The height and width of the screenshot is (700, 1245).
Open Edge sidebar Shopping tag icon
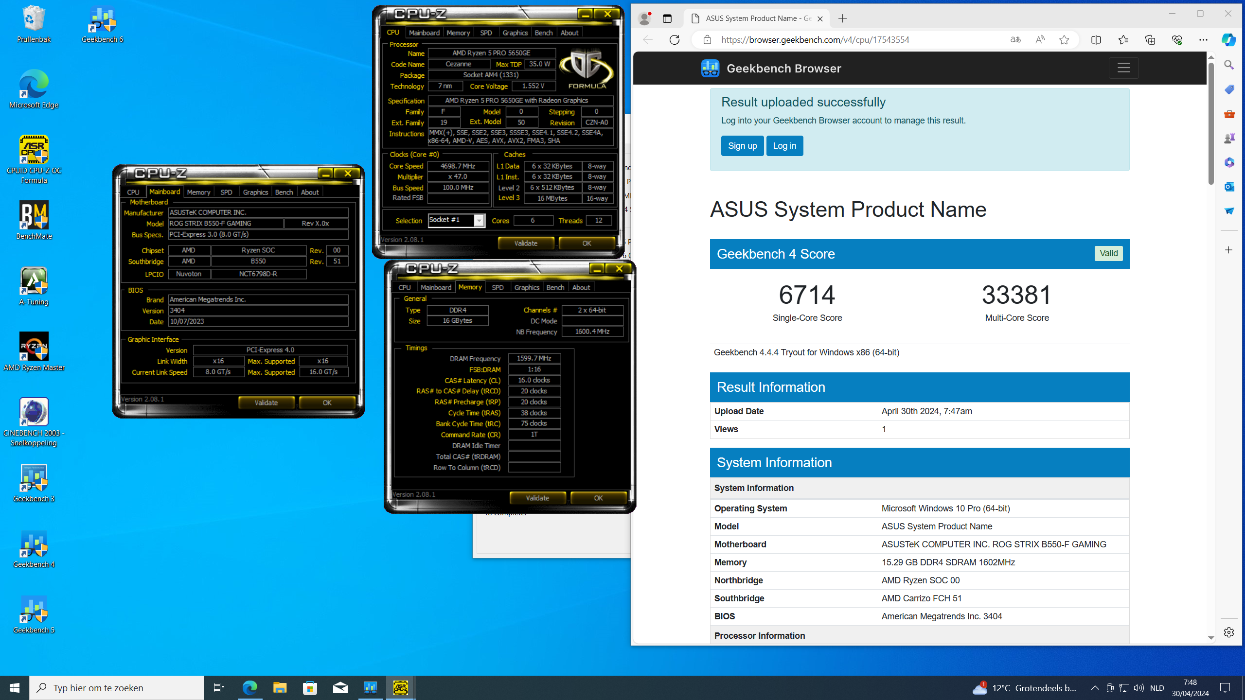point(1229,89)
